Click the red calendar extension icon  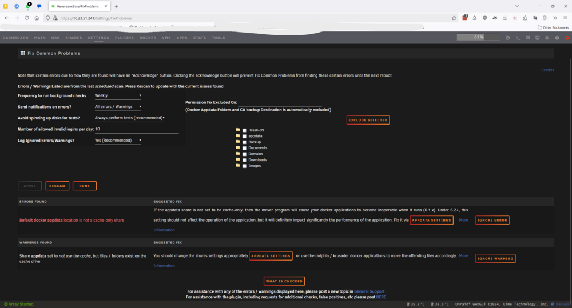coord(464,18)
